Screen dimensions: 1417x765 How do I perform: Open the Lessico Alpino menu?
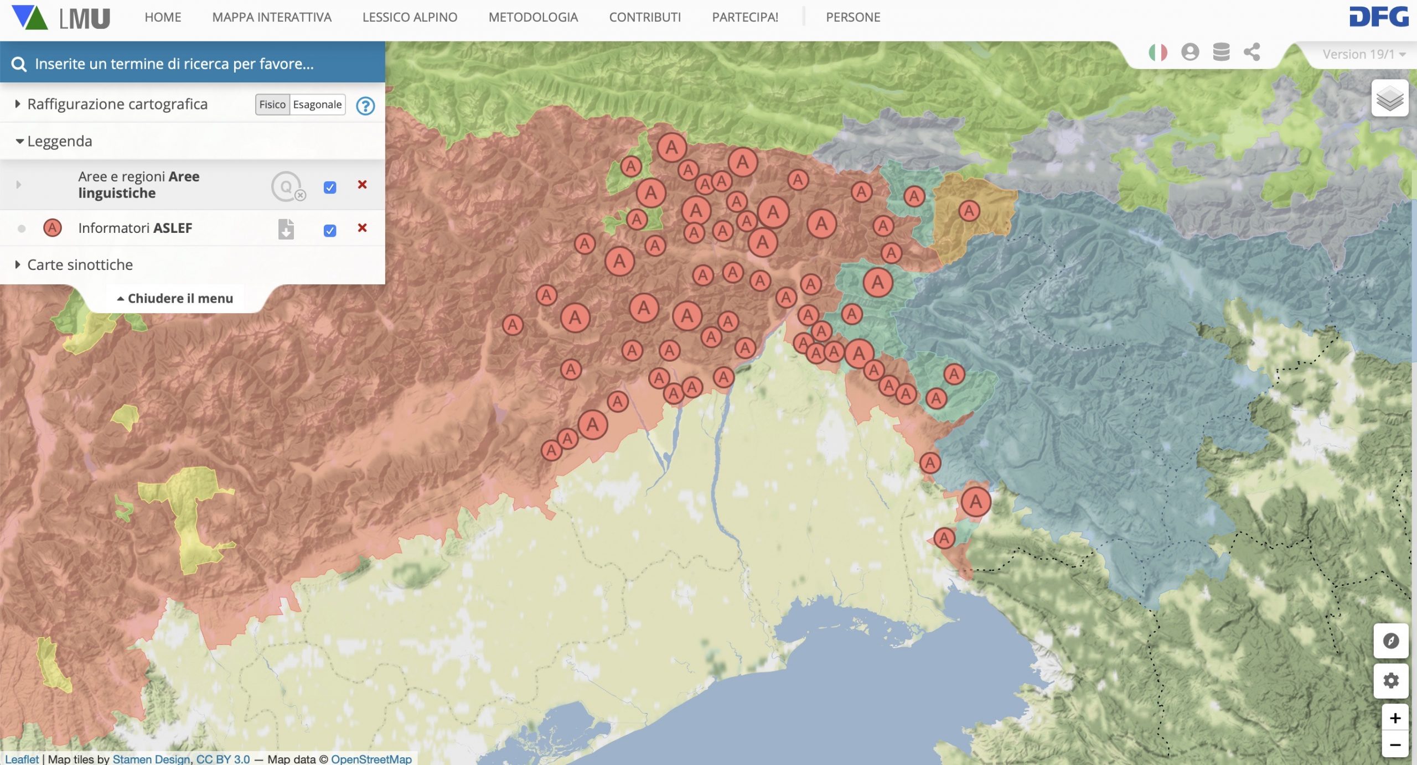click(410, 17)
